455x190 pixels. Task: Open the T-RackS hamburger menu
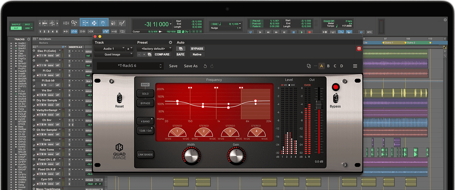click(355, 66)
